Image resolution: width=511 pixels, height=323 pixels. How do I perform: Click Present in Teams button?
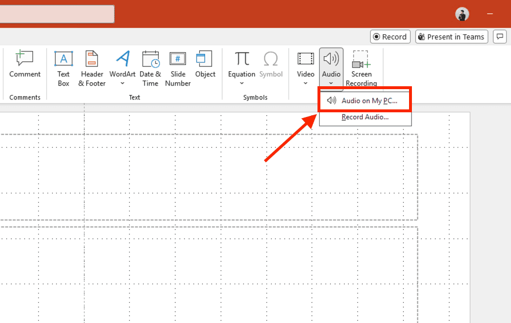coord(451,36)
